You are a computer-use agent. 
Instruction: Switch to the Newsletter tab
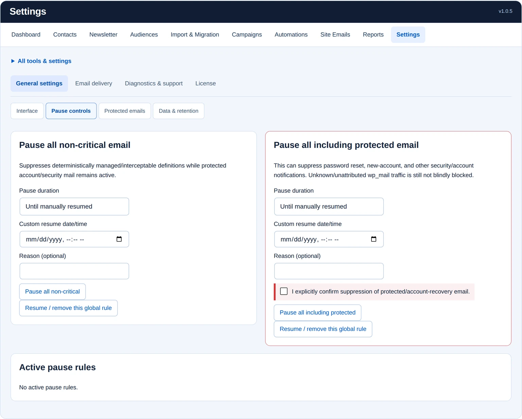103,35
